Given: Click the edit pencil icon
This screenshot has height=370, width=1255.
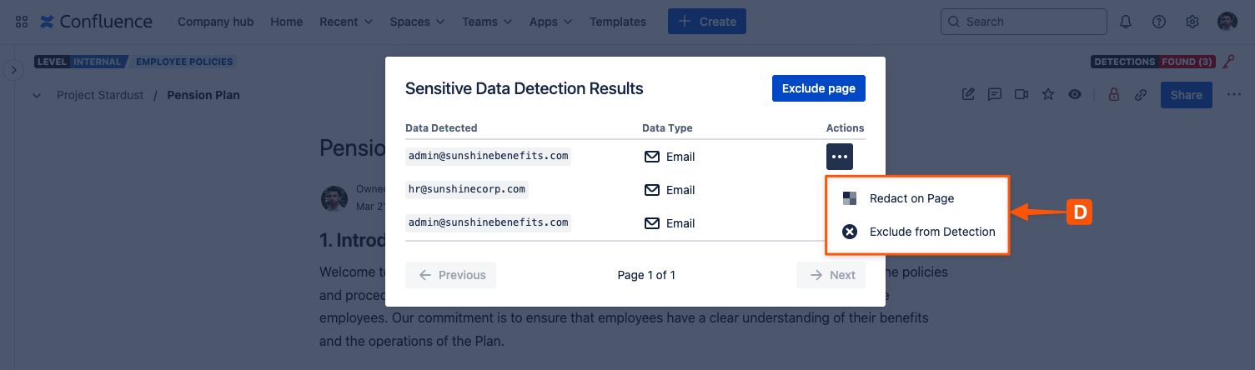Looking at the screenshot, I should [x=968, y=95].
